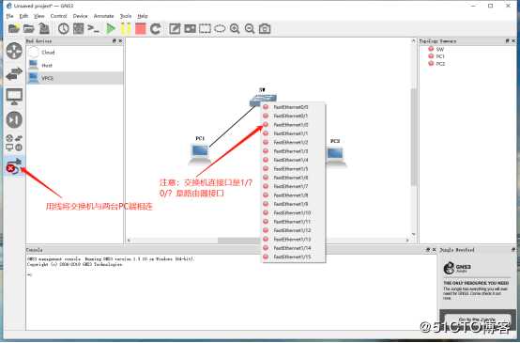The height and width of the screenshot is (343, 520).
Task: Browse all devices sidebar icon
Action: pos(14,143)
